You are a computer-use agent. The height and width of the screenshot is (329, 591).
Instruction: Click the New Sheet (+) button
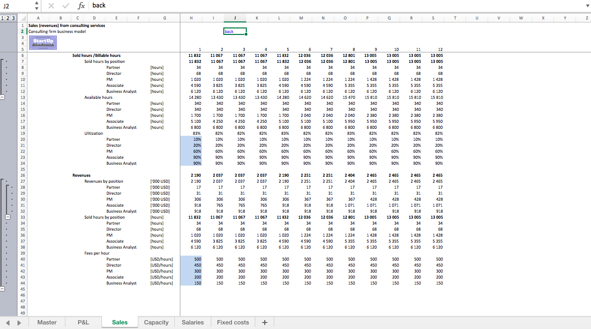264,322
